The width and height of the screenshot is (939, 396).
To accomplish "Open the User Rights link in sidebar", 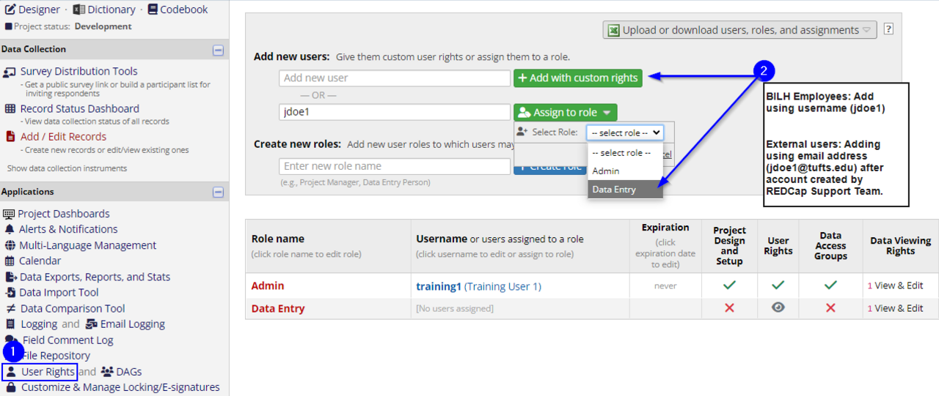I will click(47, 372).
